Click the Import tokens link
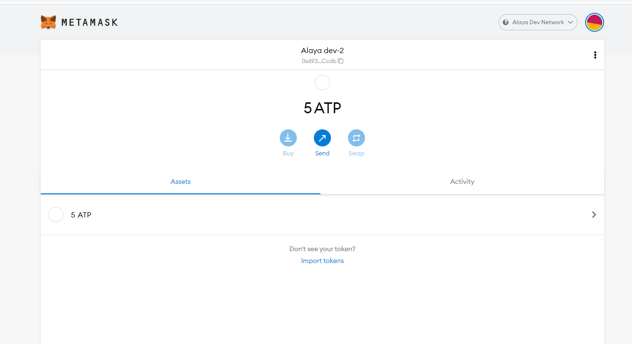Screen dimensions: 632x344 click(x=322, y=261)
